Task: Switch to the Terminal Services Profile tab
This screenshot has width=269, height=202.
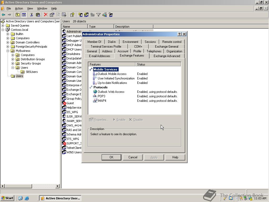Action: click(x=106, y=47)
